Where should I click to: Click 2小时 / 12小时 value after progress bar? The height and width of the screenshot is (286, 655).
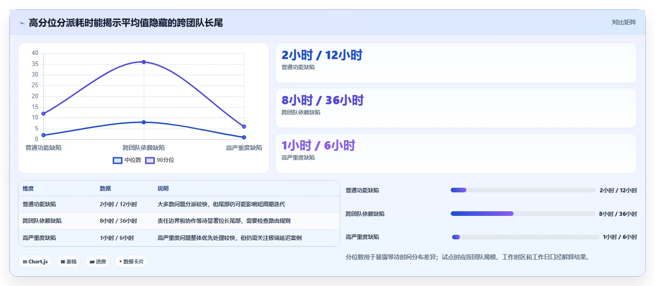618,191
